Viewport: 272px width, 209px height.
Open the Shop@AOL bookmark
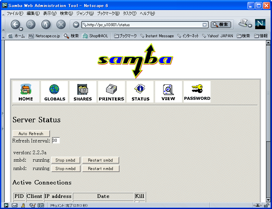tap(95, 36)
